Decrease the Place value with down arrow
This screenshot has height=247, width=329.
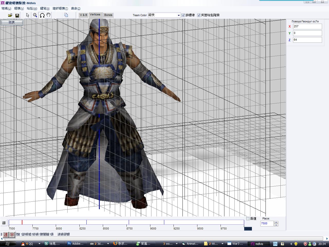click(x=276, y=225)
